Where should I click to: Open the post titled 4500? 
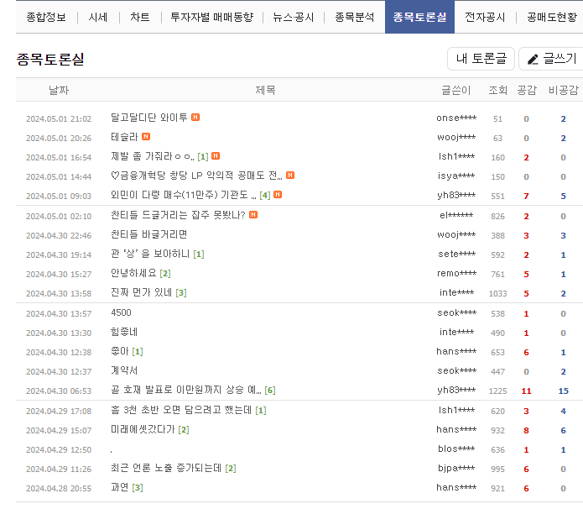pyautogui.click(x=121, y=312)
